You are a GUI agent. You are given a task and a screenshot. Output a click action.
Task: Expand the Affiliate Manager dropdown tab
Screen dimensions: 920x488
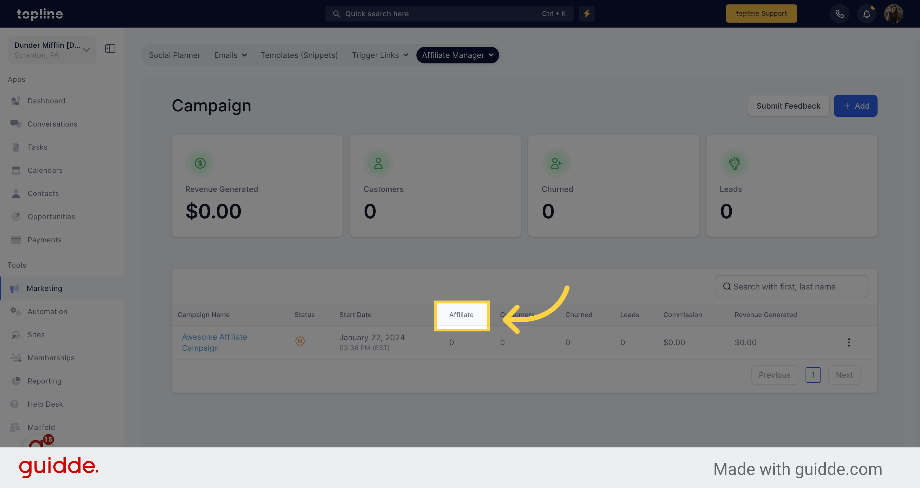pyautogui.click(x=458, y=55)
